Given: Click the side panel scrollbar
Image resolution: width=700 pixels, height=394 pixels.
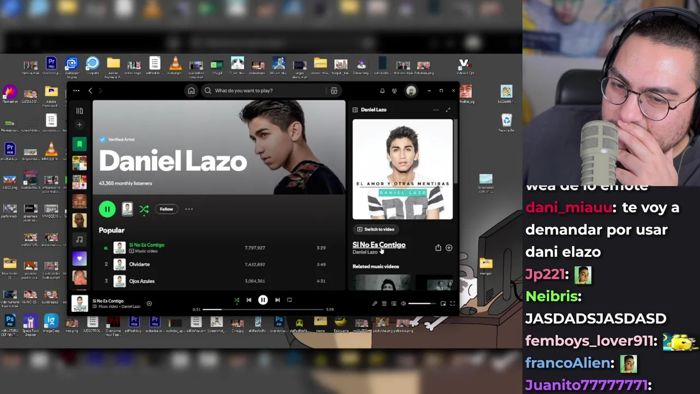Looking at the screenshot, I should (455, 150).
